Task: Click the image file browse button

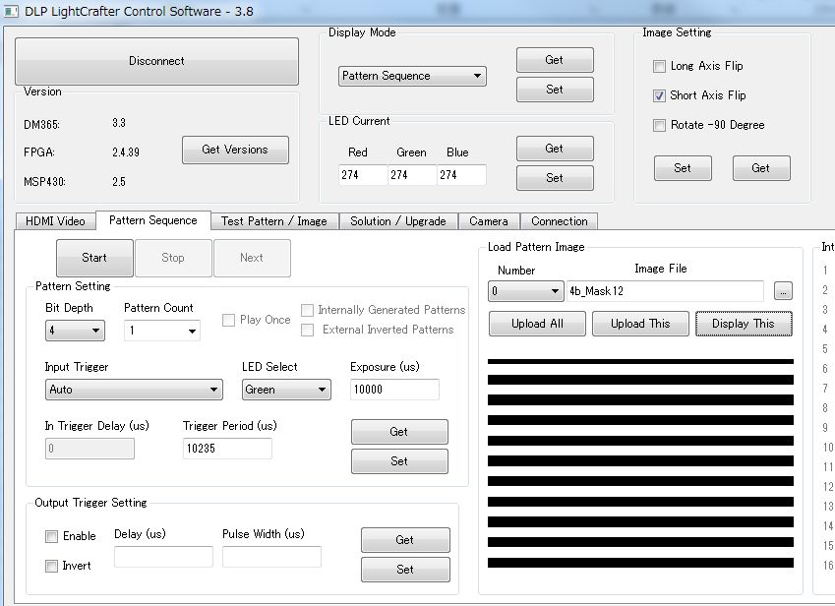Action: pyautogui.click(x=783, y=291)
